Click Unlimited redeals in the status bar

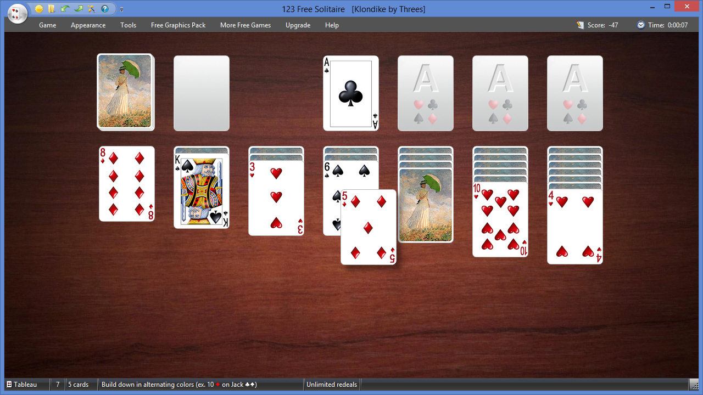[x=332, y=384]
